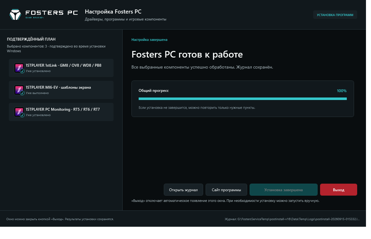Screen dimensions: 371x239
Task: Click the Установка завершена button
Action: pos(284,190)
